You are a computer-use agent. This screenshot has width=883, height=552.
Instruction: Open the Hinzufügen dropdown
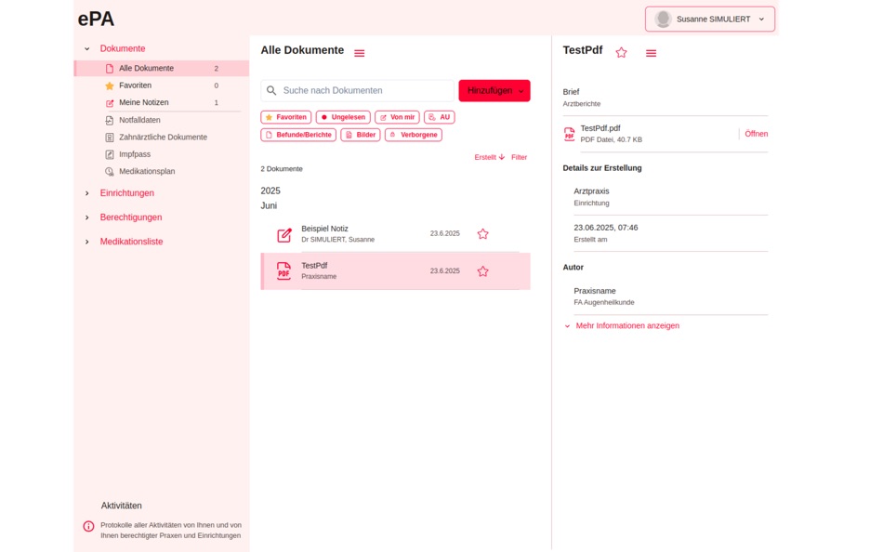coord(494,90)
